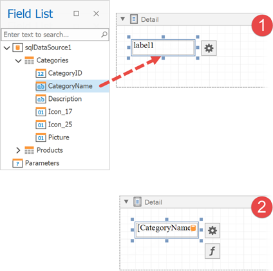
Task: Click the Categories table icon
Action: (x=29, y=60)
